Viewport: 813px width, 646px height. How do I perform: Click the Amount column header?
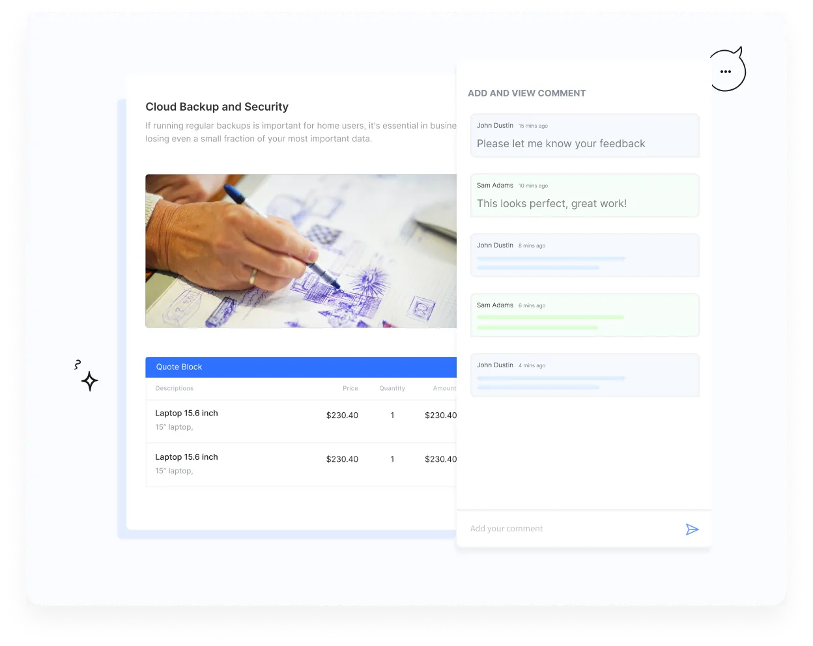click(x=444, y=388)
